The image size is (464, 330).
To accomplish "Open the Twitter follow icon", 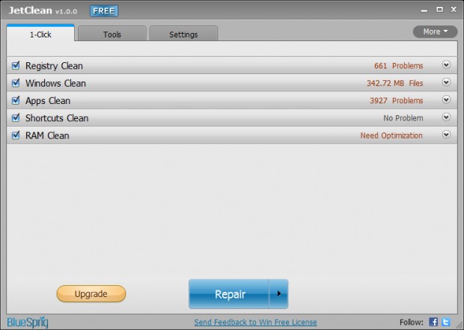I will [446, 322].
